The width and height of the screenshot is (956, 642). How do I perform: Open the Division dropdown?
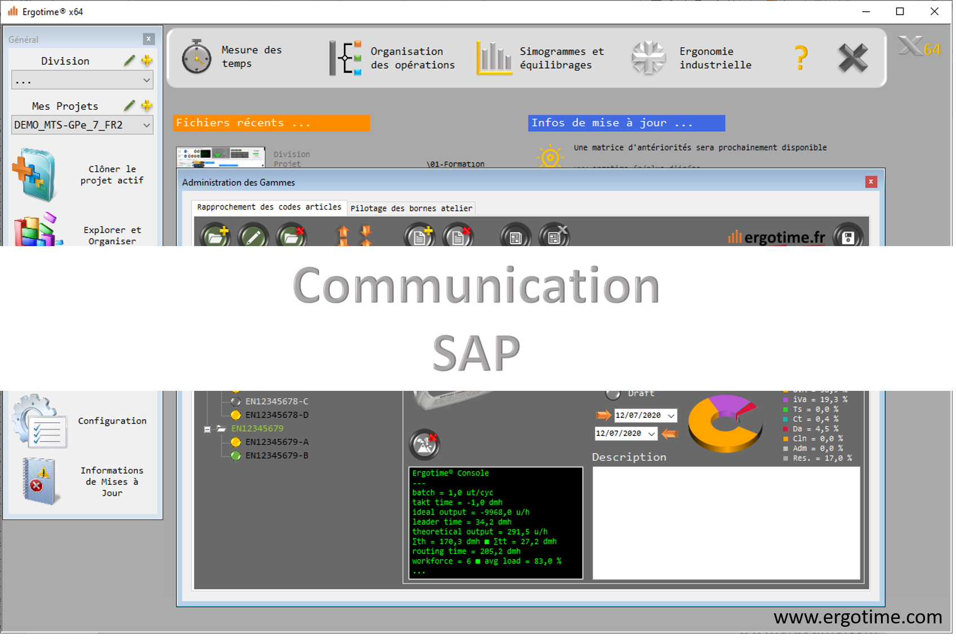point(82,80)
